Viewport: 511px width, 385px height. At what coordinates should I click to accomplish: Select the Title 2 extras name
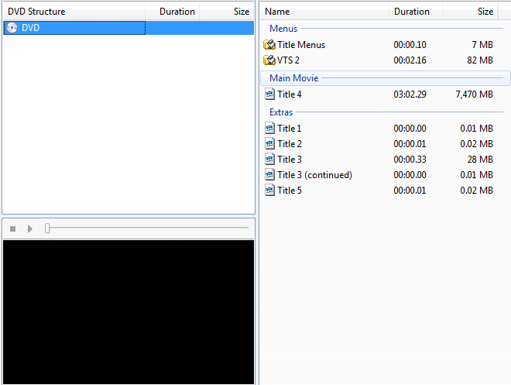[290, 144]
